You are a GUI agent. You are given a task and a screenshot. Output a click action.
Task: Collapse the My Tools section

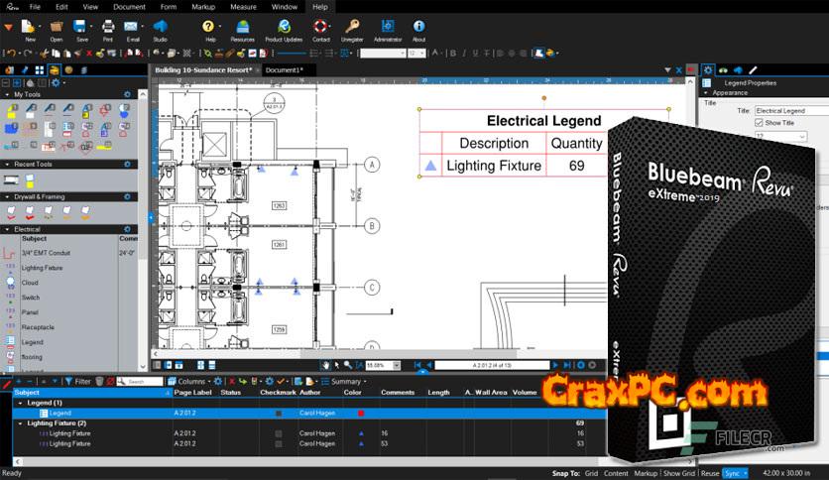click(8, 94)
